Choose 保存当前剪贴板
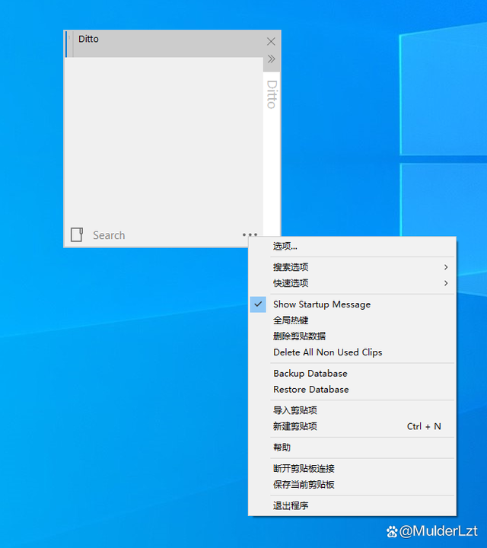The image size is (487, 548). [352, 485]
